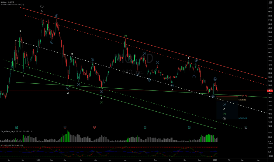Image resolution: width=274 pixels, height=162 pixels.
Task: Click the -50.00 label on WT_LB axis
Action: [270, 156]
